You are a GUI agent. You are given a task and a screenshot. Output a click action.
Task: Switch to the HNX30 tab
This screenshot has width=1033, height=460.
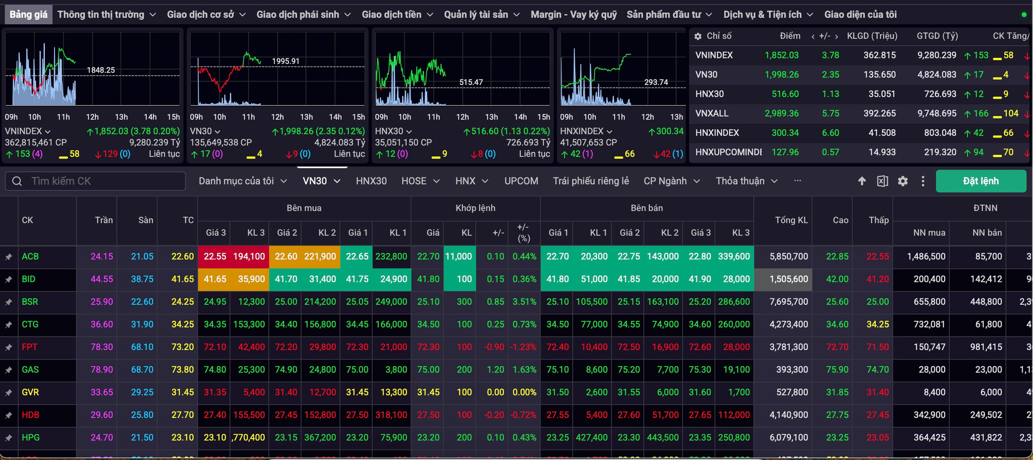pos(371,181)
